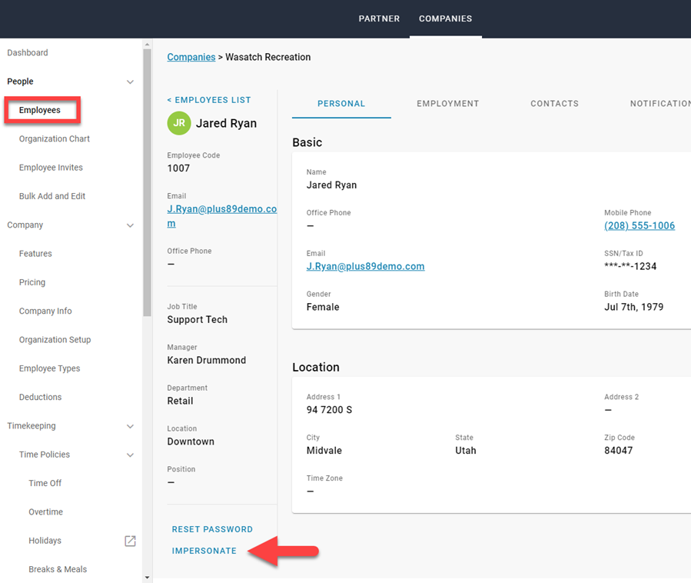Click the RESET PASSWORD link
Screen dimensions: 691x583
tap(212, 529)
